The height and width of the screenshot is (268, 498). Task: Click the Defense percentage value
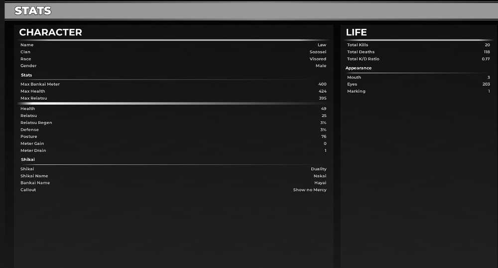pyautogui.click(x=323, y=130)
